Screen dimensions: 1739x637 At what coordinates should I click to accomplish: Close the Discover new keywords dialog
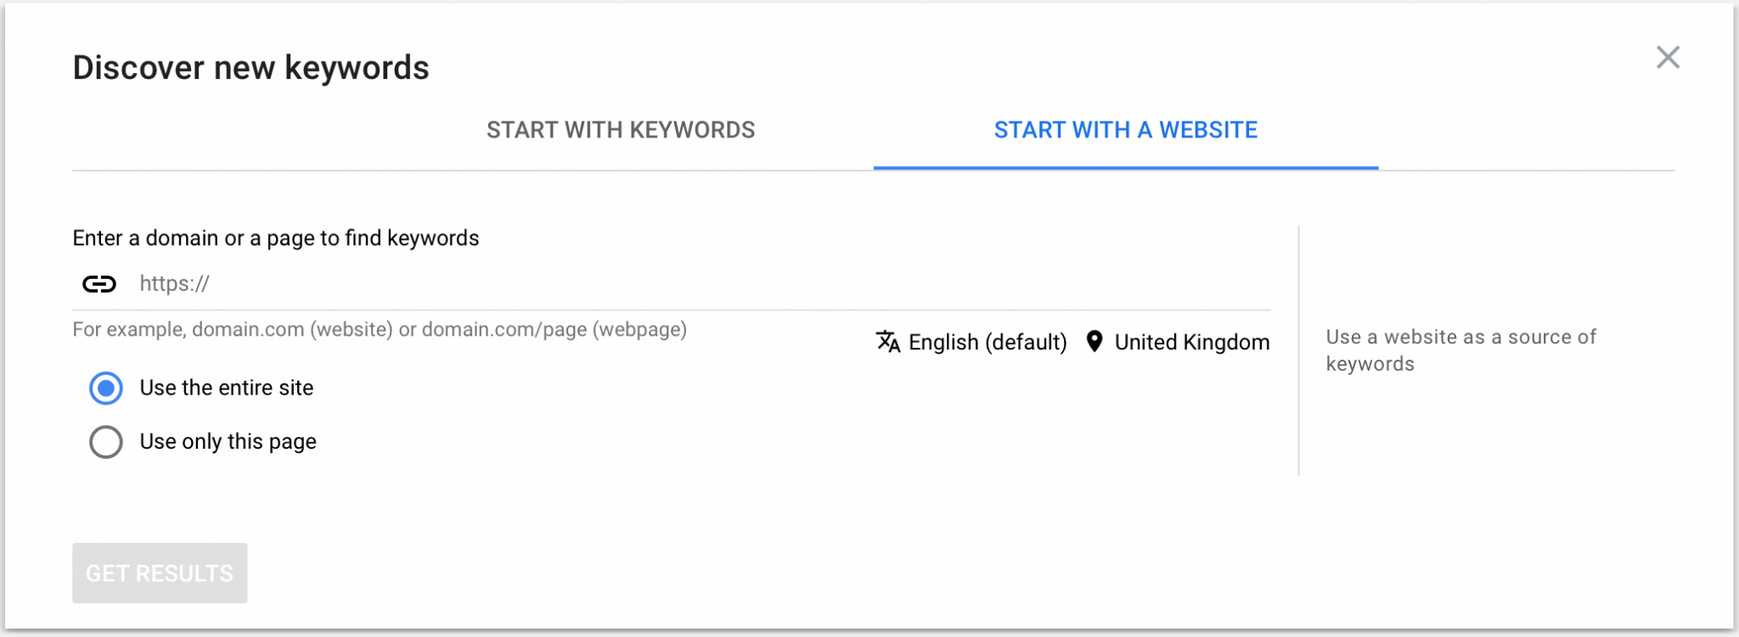[x=1668, y=58]
